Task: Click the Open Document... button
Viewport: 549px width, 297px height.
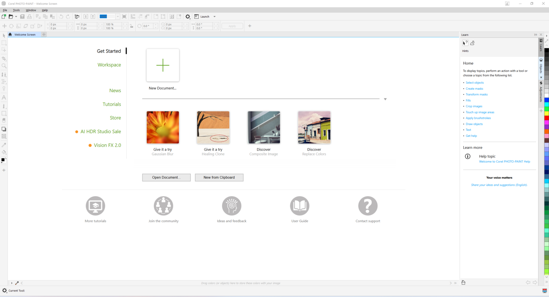Action: pos(167,177)
